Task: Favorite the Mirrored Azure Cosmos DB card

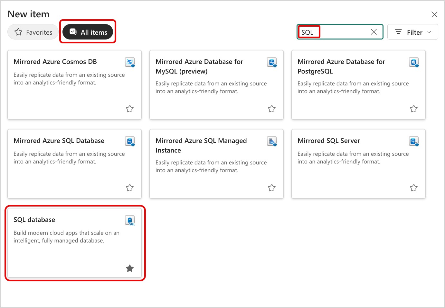Action: 130,109
